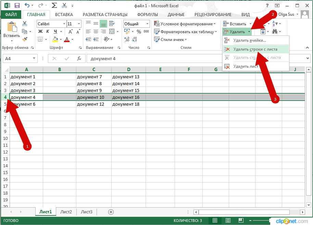Switch to the ДАННЫЕ tab
This screenshot has width=313, height=225.
[x=176, y=15]
